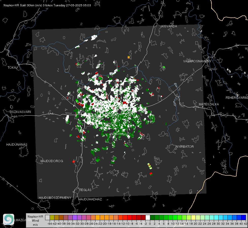This screenshot has height=228, width=248.
Task: Click the NYÍRBÁTOR city label
Action: 185,147
